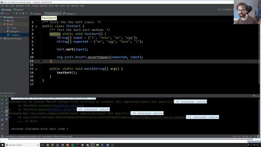Image resolution: width=261 pixels, height=147 pixels.
Task: Open ExactComparisonCriteria.java link in stack trace
Action: pos(159,117)
